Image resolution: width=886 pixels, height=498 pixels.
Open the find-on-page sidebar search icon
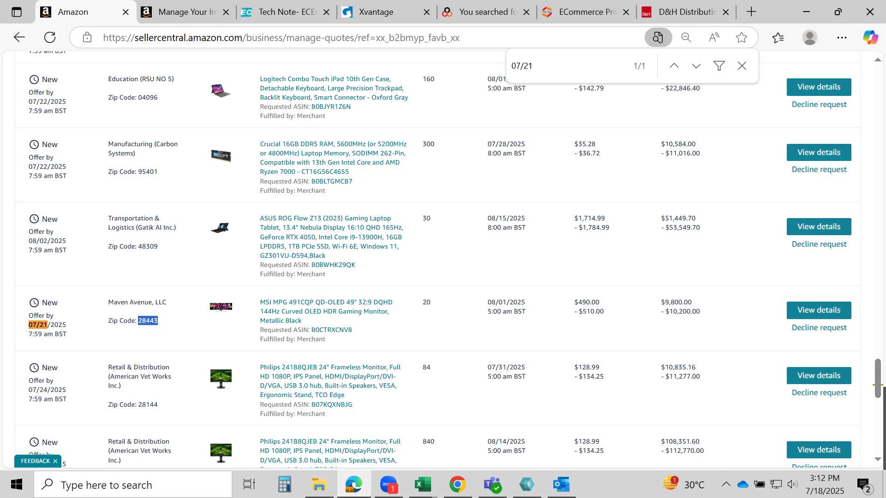pyautogui.click(x=658, y=37)
